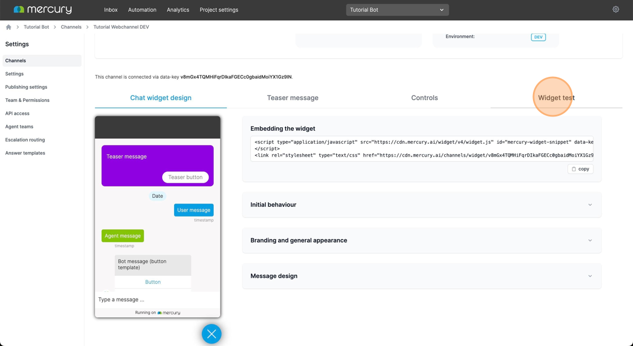Viewport: 633px width, 346px height.
Task: Open the settings gear icon
Action: point(615,9)
